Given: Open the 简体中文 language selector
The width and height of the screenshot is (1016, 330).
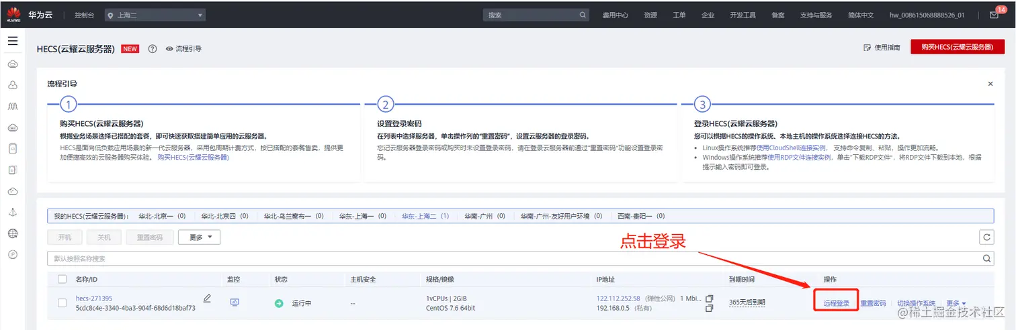Looking at the screenshot, I should [861, 15].
